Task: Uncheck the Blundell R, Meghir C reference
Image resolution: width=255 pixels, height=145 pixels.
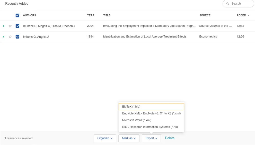Action: (x=17, y=26)
